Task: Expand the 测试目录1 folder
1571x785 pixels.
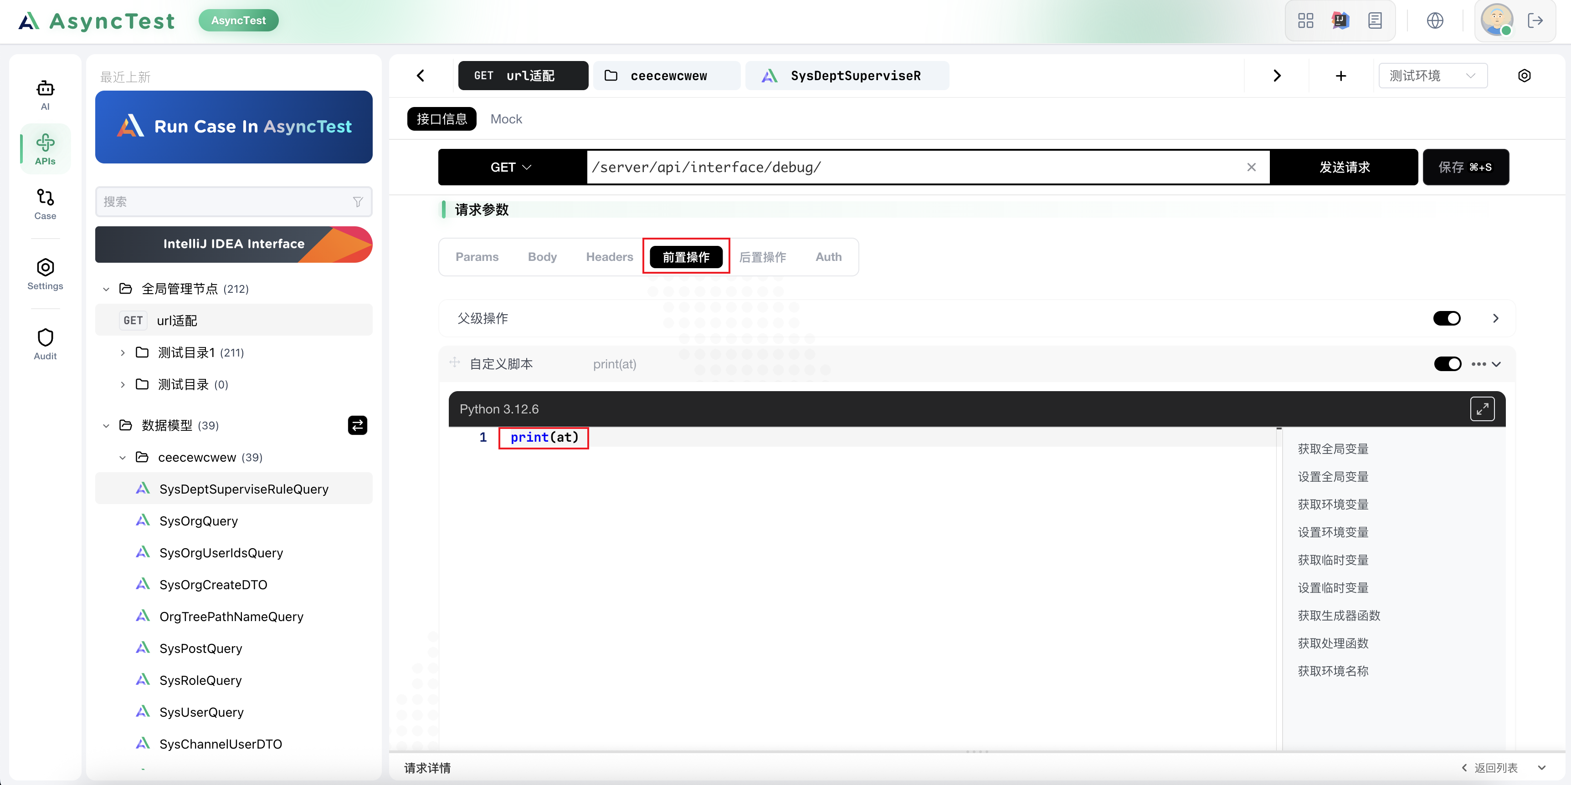Action: point(123,352)
